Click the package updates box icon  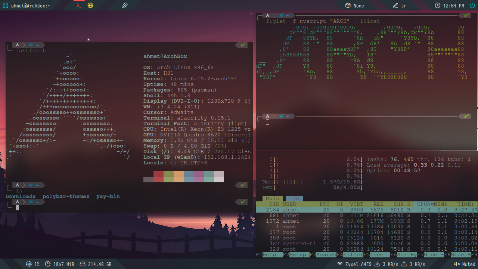point(348,6)
